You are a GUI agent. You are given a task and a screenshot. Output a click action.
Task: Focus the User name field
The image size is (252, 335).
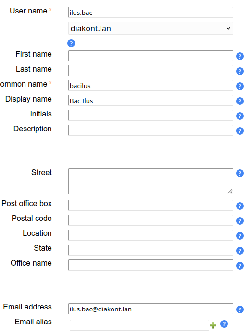pos(151,13)
